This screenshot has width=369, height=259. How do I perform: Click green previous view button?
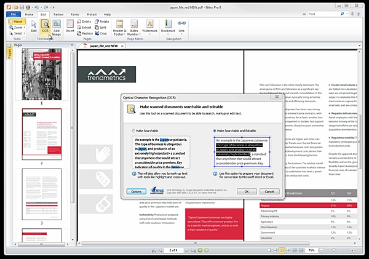coord(200,250)
